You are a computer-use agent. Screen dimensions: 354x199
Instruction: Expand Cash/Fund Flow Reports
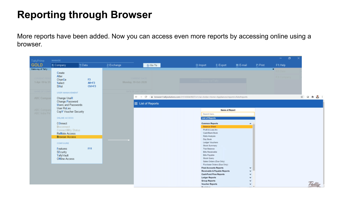250,174
